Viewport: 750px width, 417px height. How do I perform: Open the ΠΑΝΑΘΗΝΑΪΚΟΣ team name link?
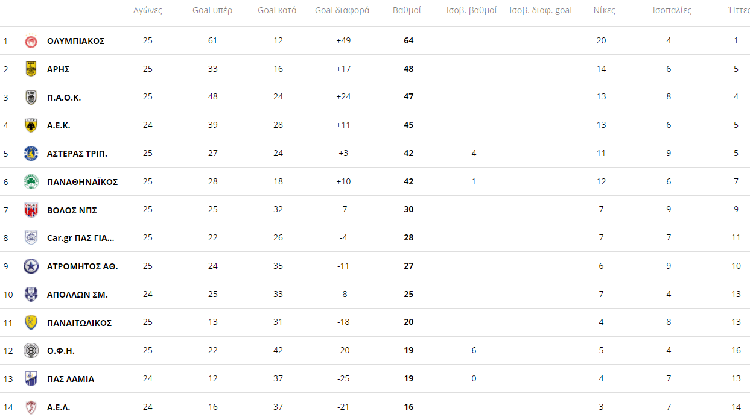coord(82,182)
